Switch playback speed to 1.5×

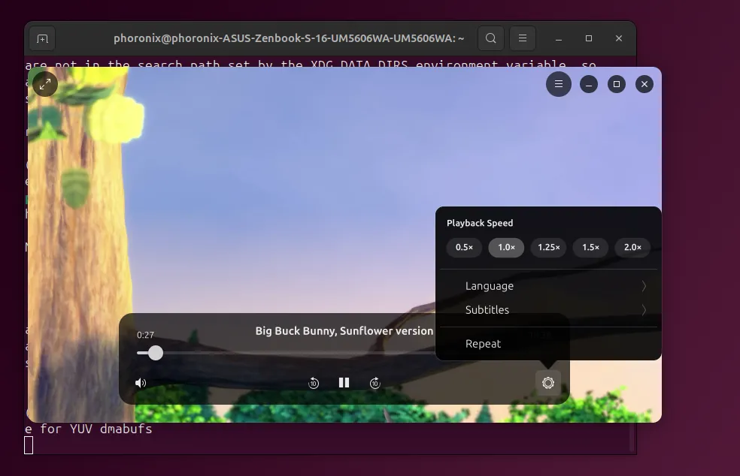pos(590,248)
